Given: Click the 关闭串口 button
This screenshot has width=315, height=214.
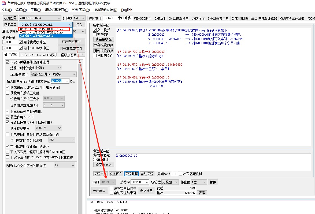Looking at the screenshot, I should pyautogui.click(x=99, y=191).
